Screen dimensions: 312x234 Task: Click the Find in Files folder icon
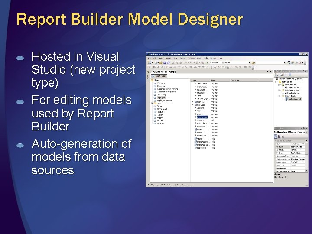point(253,62)
